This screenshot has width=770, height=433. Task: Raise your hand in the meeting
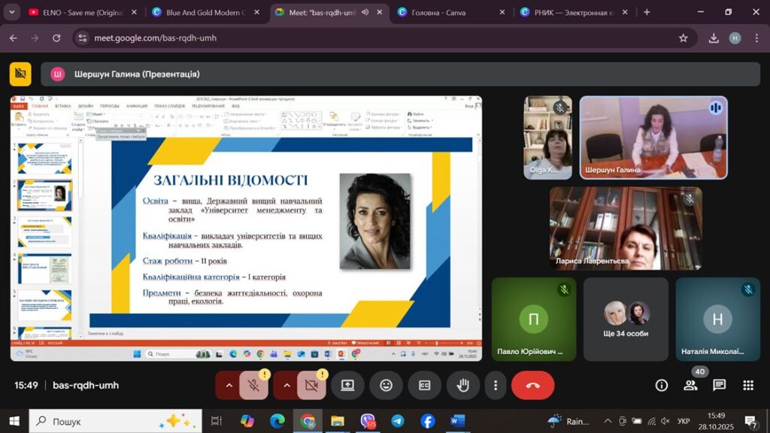pos(463,386)
